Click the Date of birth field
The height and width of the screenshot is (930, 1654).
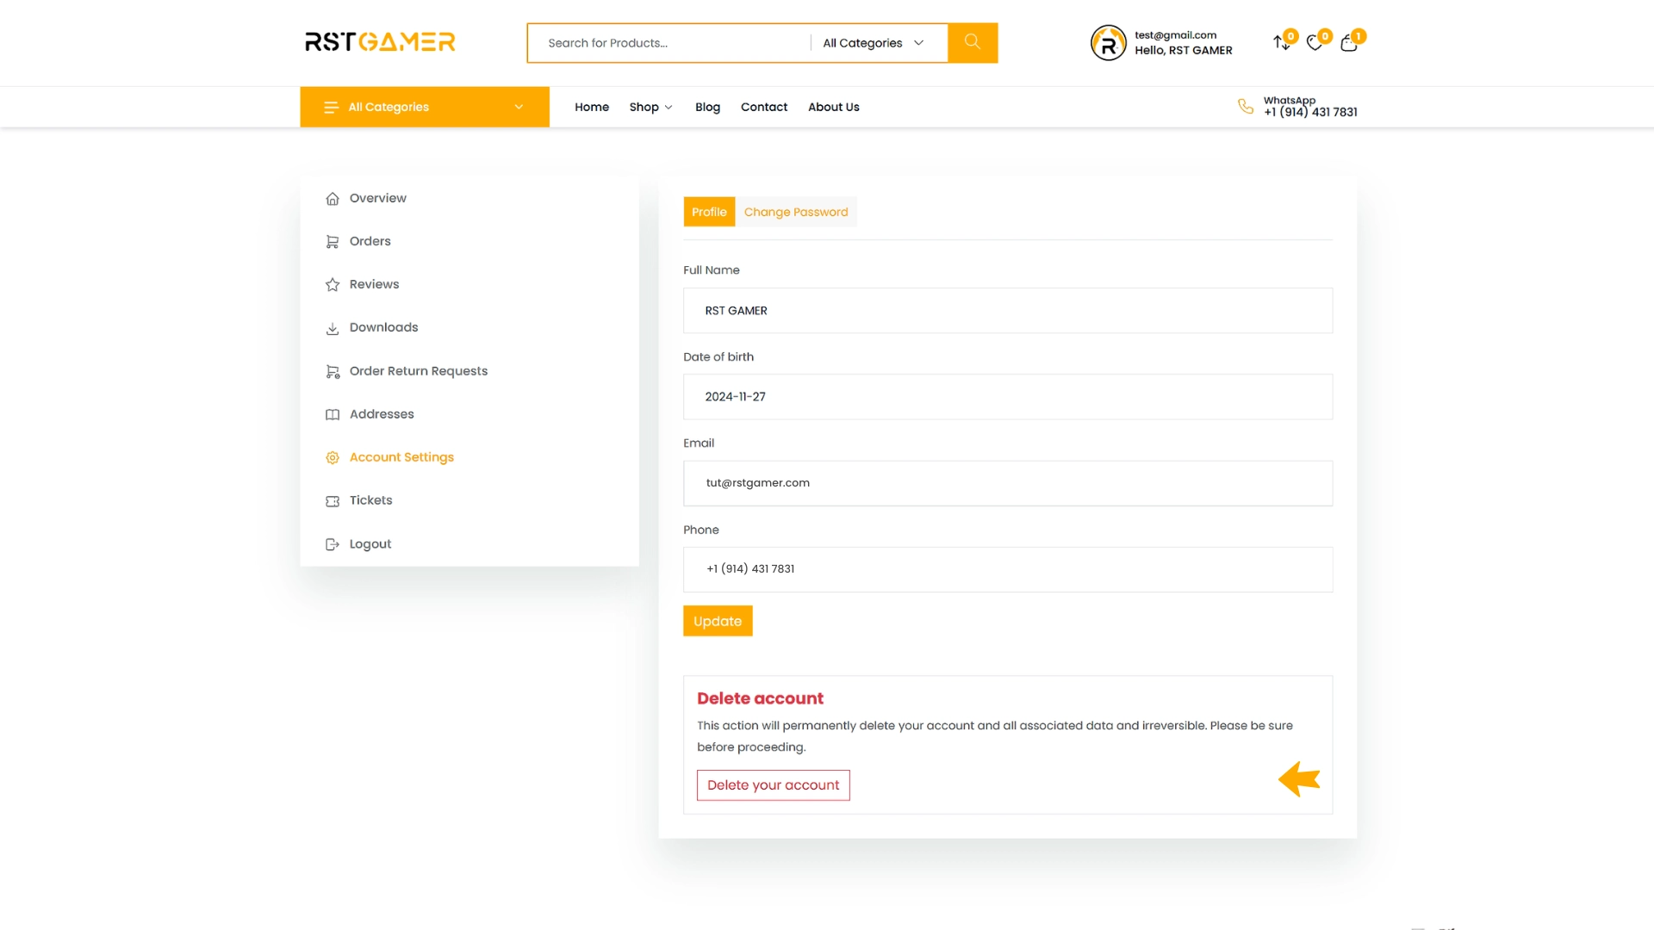(1008, 397)
